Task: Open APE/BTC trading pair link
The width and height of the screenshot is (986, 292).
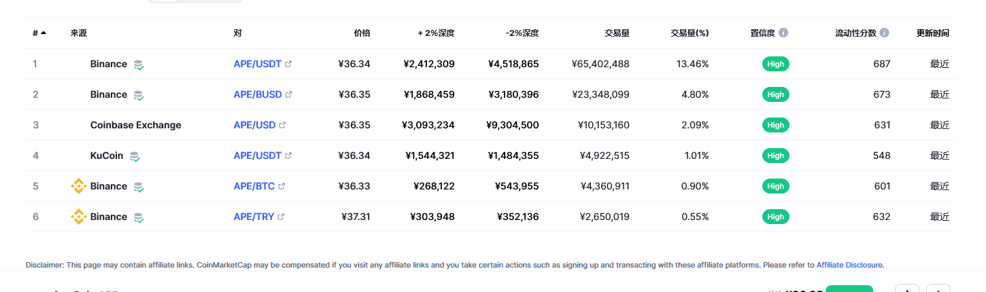Action: 254,186
